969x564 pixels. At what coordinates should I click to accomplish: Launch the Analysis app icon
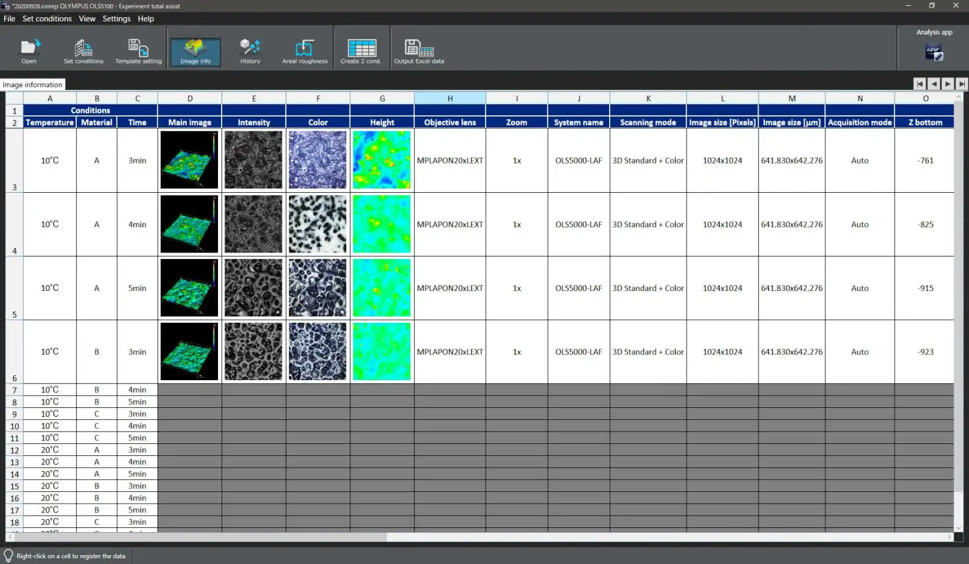click(x=934, y=53)
